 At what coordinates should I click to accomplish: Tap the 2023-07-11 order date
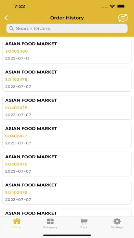17,58
